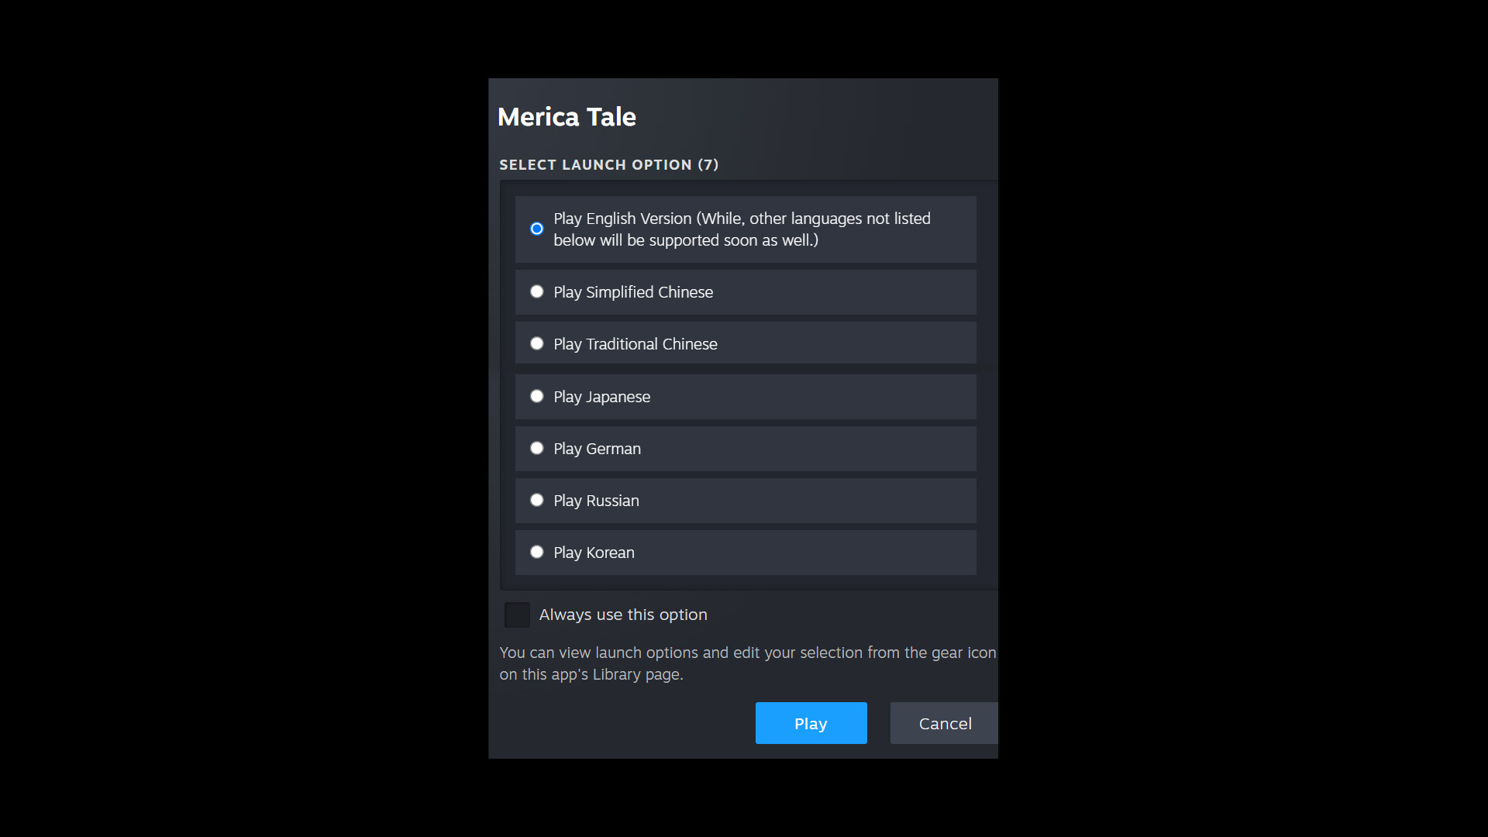Select the Play Korean launch option
The image size is (1488, 837).
(536, 552)
